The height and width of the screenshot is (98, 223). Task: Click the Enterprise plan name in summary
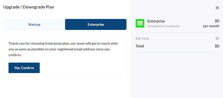pos(156,21)
